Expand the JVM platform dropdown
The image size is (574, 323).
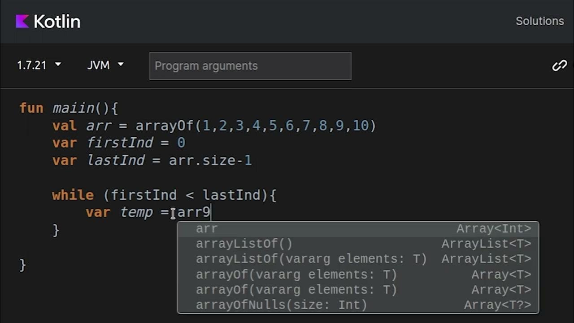pyautogui.click(x=105, y=65)
